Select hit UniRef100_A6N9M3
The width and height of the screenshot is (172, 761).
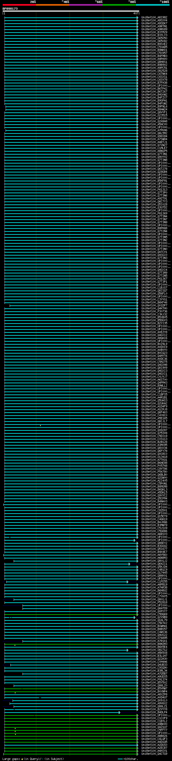point(154,558)
